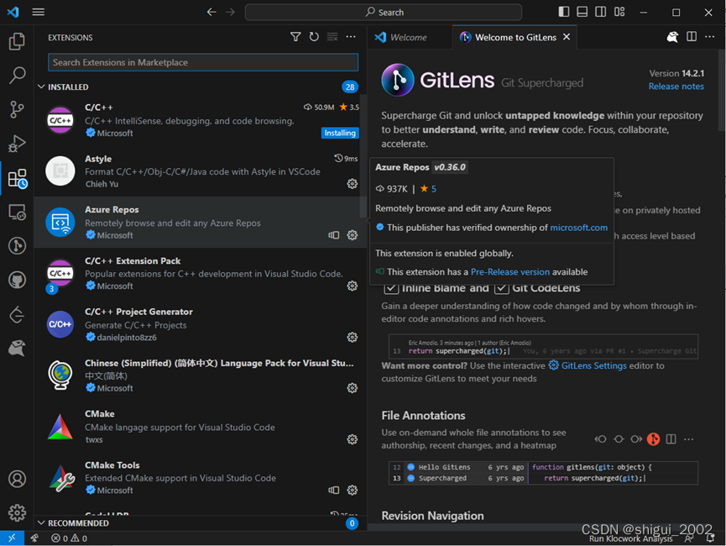
Task: Click the GitLens logo in editor
Action: [397, 80]
